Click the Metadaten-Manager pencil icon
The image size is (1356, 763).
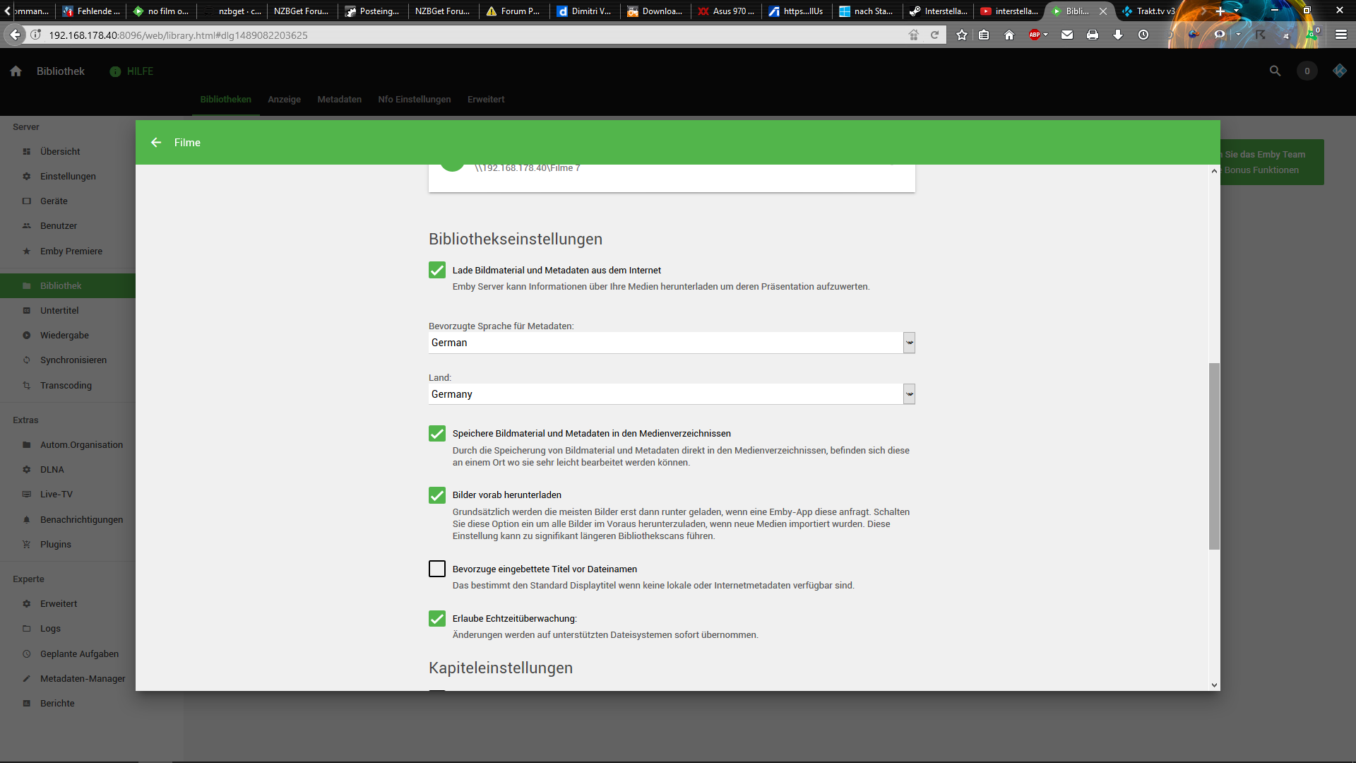27,679
